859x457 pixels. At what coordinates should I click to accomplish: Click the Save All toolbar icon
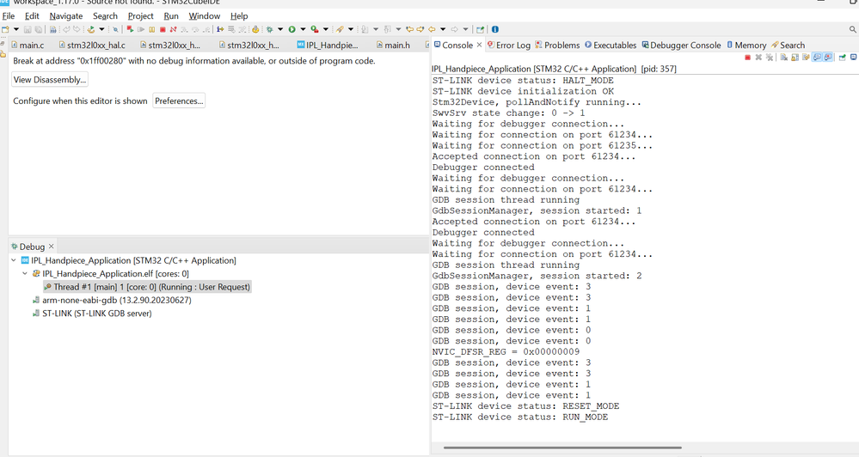click(38, 29)
